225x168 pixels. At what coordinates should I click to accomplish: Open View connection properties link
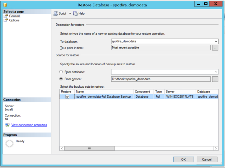tap(29, 125)
